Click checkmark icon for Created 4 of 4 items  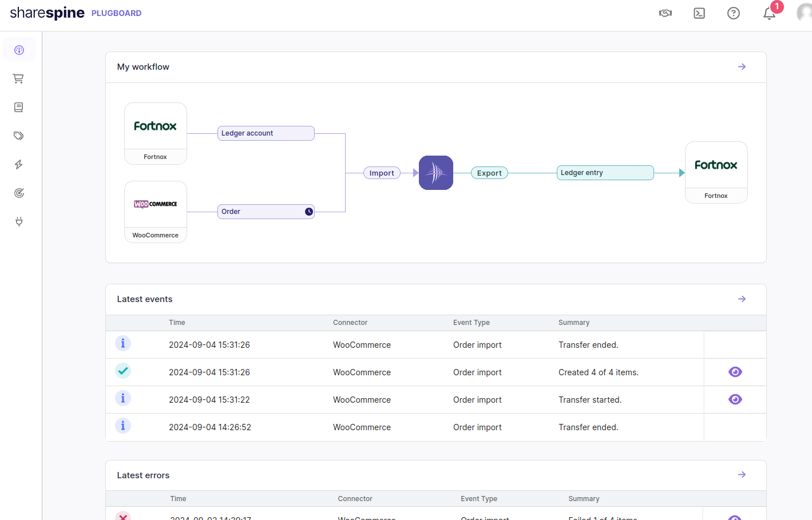(x=123, y=371)
